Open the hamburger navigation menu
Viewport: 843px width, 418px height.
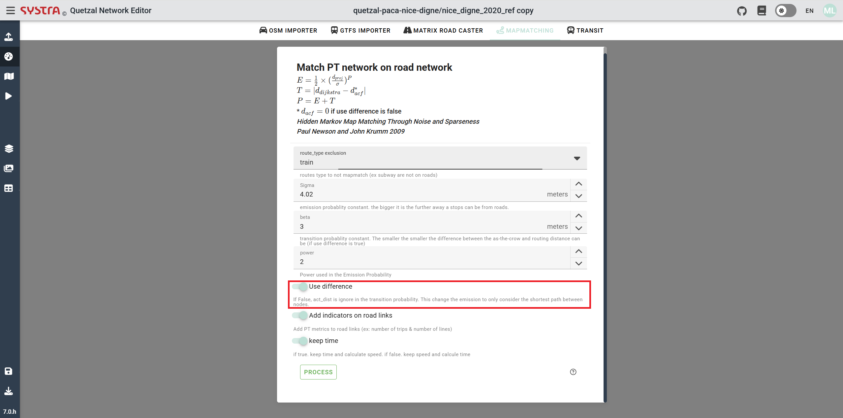click(11, 11)
